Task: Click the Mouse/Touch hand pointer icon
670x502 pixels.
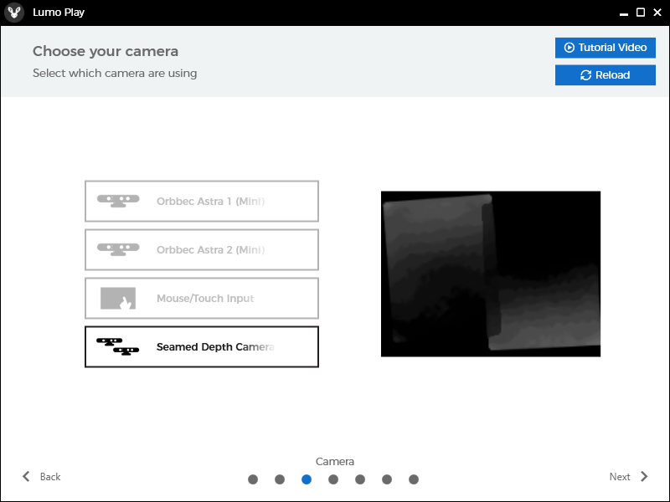Action: (118, 299)
